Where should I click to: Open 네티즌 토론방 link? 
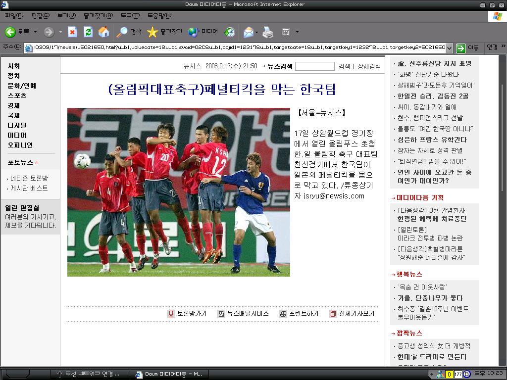click(29, 178)
